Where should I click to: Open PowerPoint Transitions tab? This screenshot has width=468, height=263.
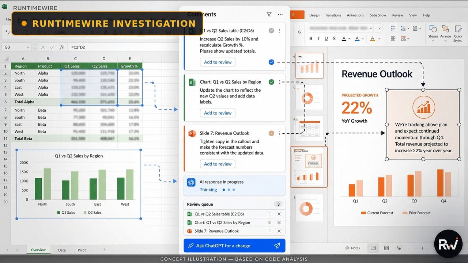[333, 15]
